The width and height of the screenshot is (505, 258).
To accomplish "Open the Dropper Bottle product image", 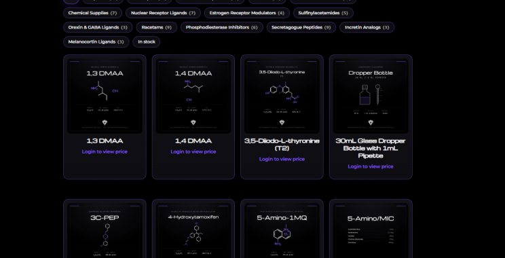I will click(371, 96).
